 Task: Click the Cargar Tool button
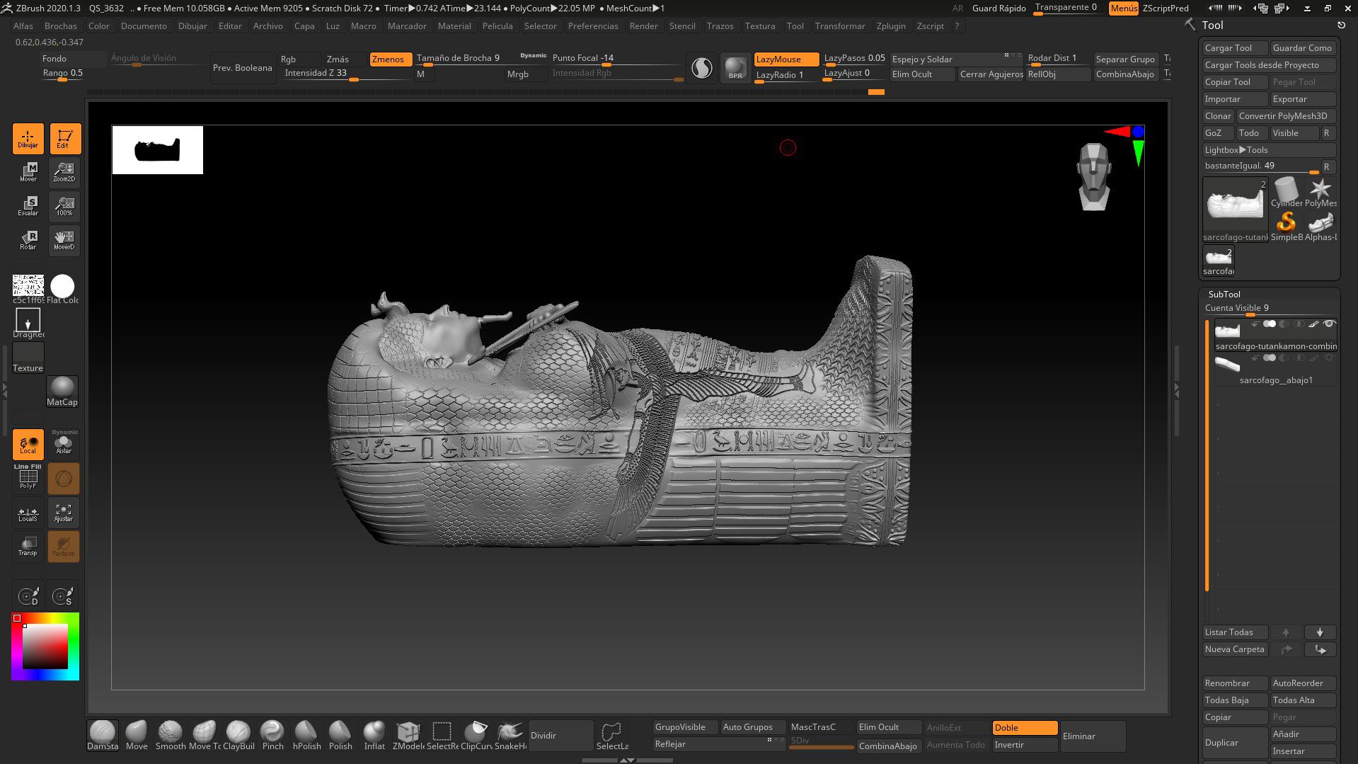point(1235,48)
